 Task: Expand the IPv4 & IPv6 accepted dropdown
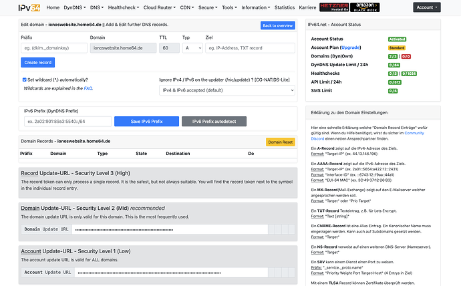pyautogui.click(x=227, y=90)
